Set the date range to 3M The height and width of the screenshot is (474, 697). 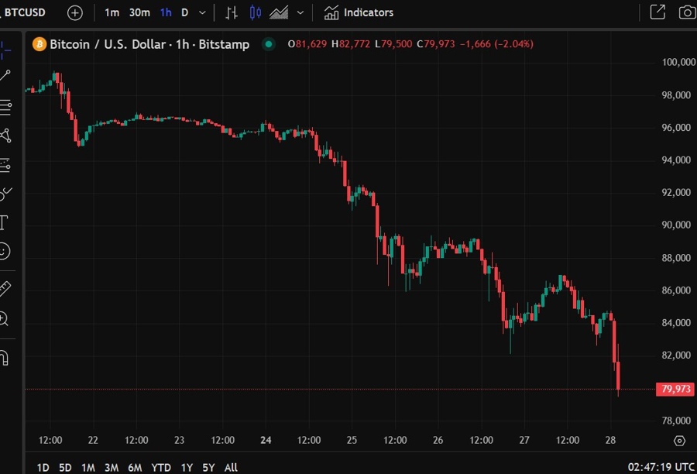click(111, 467)
